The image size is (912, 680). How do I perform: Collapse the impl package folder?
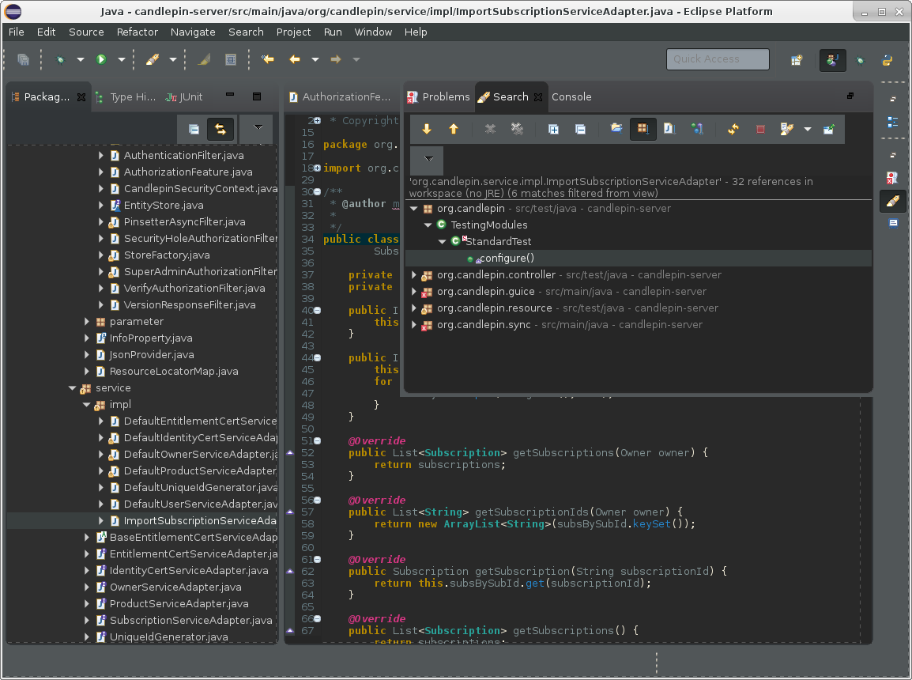[x=86, y=405]
